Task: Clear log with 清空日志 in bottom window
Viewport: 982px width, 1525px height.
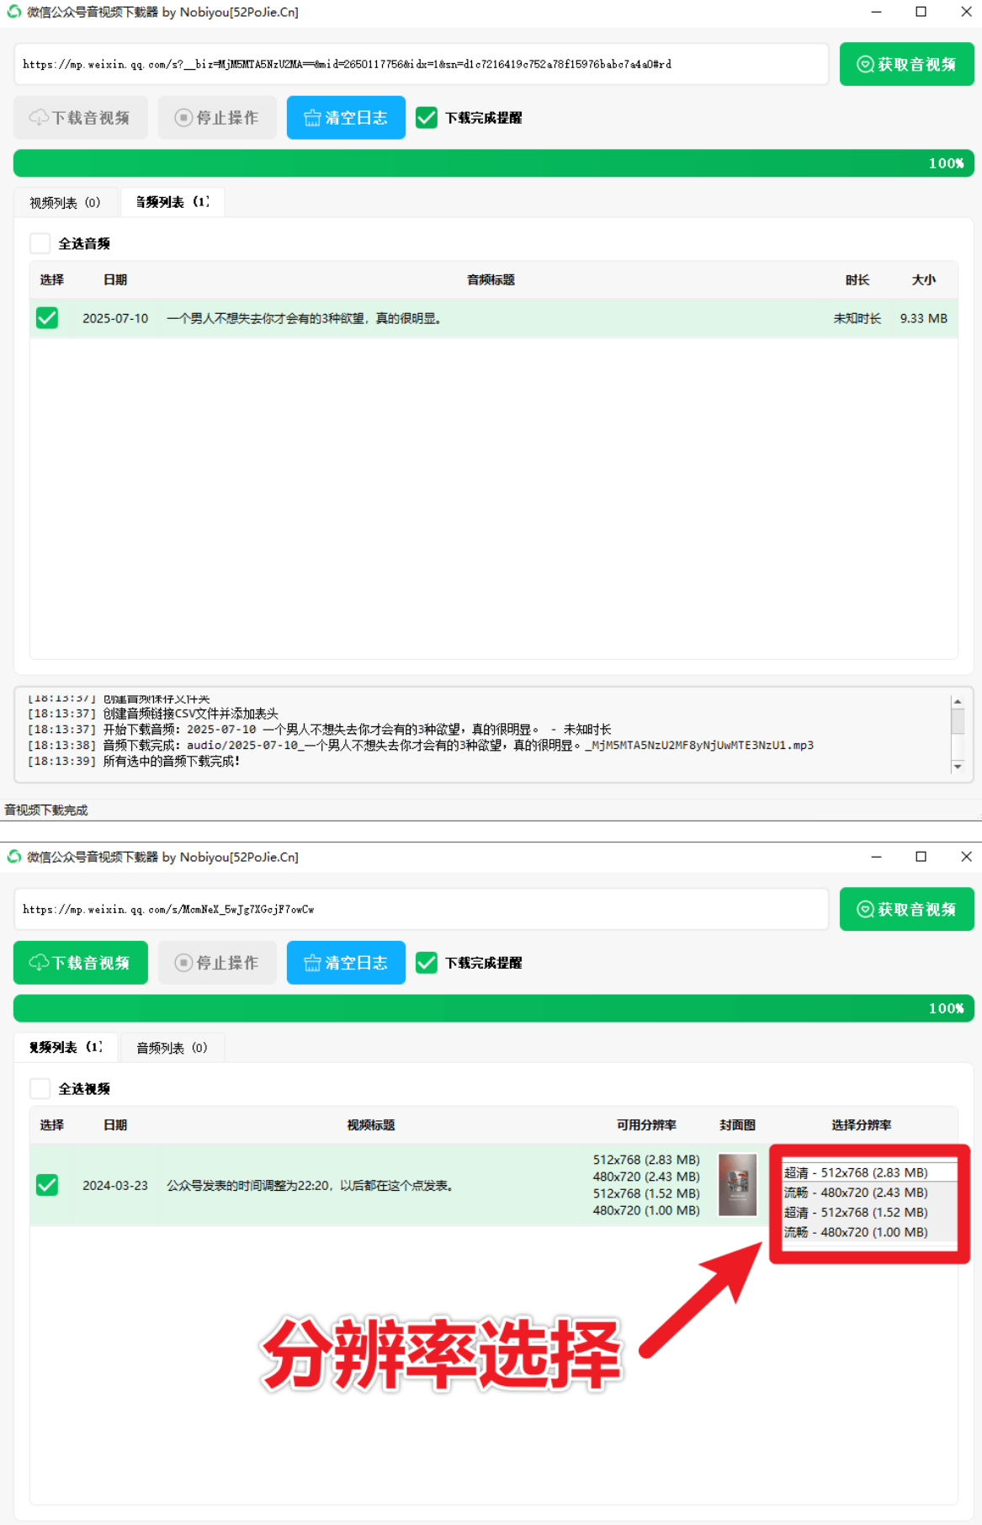Action: 346,962
